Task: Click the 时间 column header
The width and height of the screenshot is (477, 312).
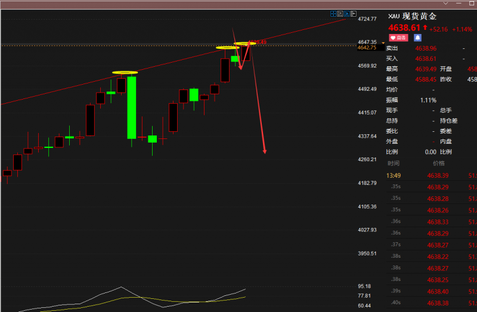Action: [x=394, y=163]
